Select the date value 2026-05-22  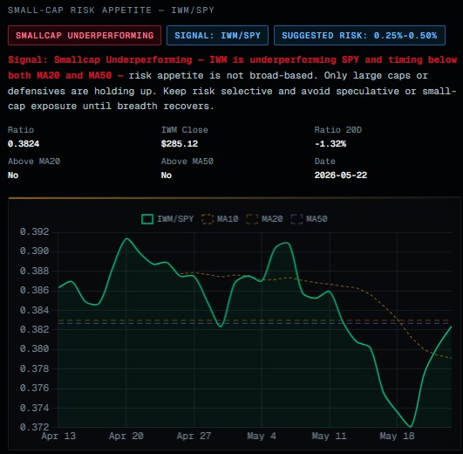coord(341,175)
